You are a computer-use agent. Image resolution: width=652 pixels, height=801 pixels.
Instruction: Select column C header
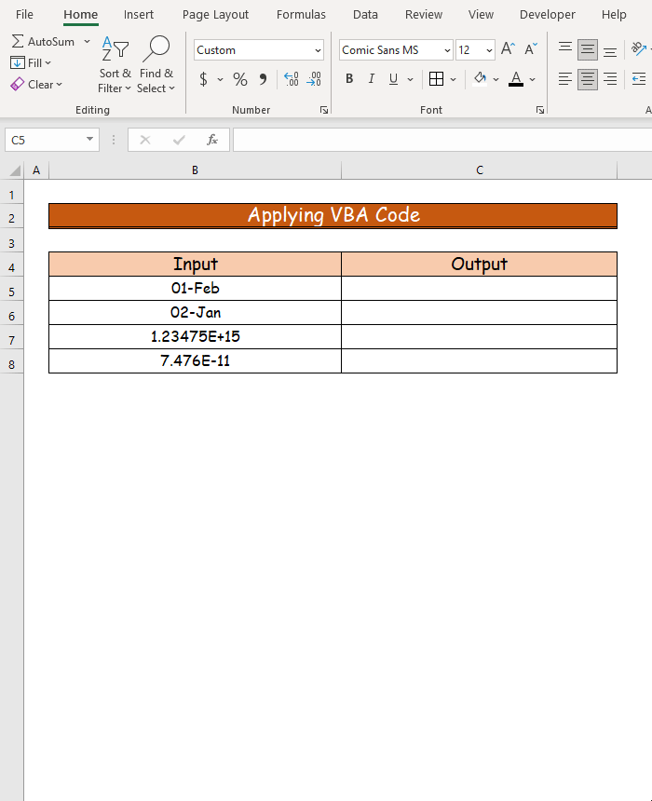480,170
